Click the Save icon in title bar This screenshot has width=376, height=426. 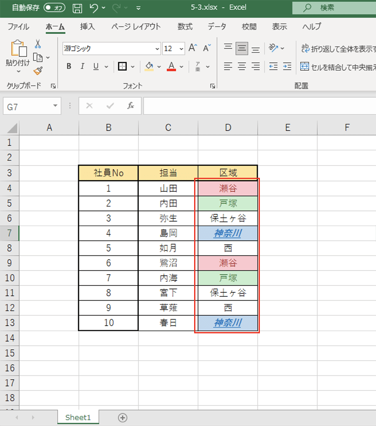(77, 8)
